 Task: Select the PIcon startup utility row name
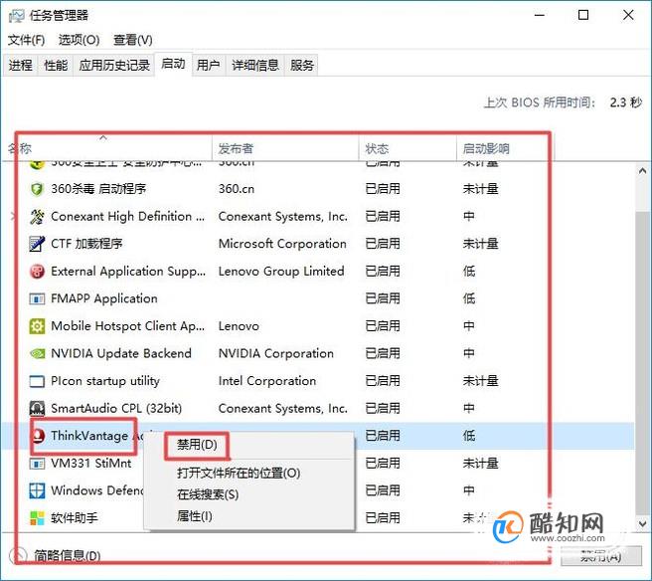pyautogui.click(x=105, y=381)
